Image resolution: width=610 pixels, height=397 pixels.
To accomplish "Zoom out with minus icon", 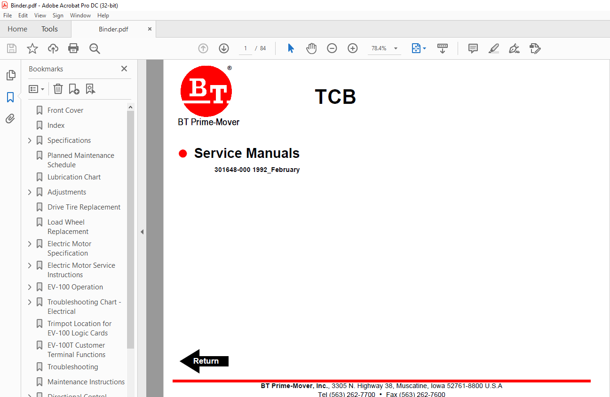I will (x=332, y=48).
